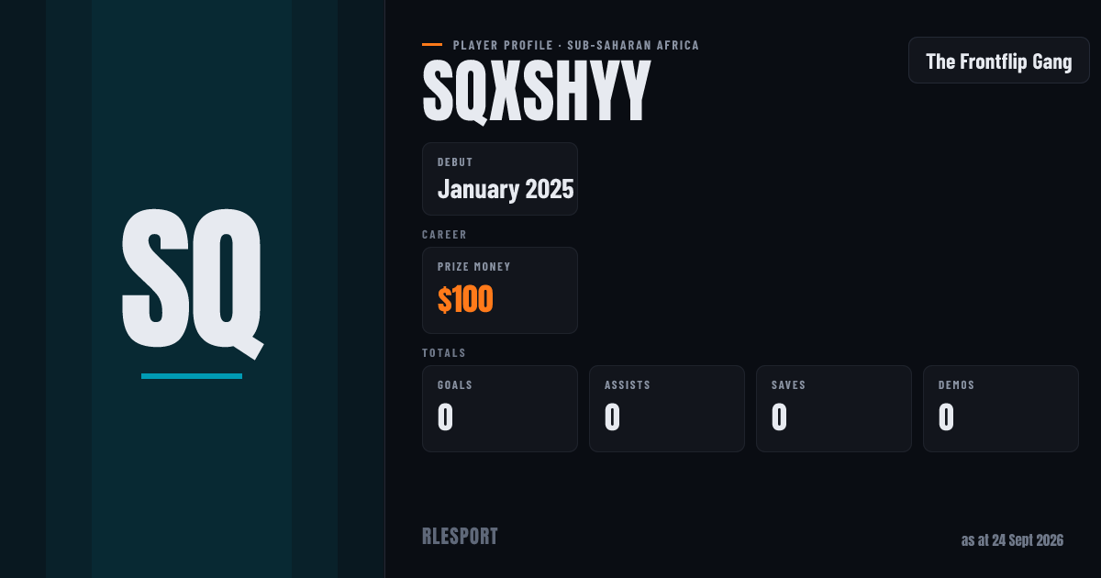Image resolution: width=1101 pixels, height=578 pixels.
Task: Click the orange dash before Player Profile
Action: (432, 44)
